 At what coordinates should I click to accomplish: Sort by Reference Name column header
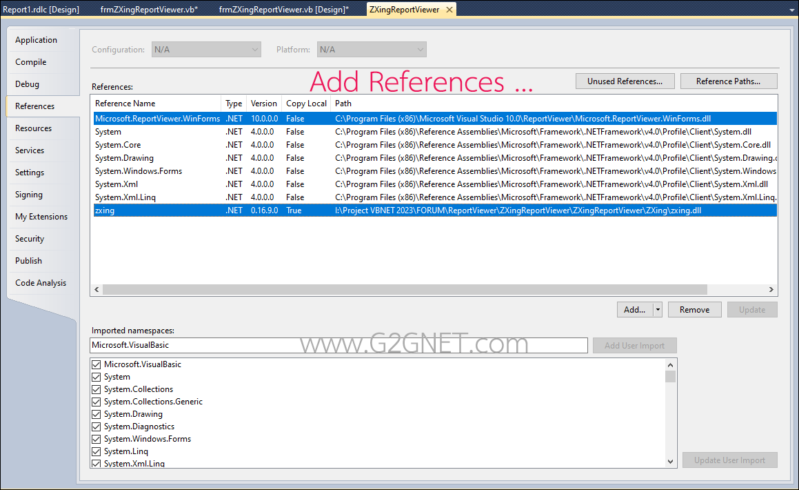156,104
